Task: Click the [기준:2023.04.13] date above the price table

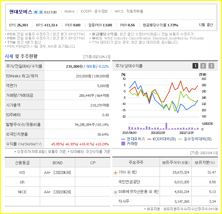Action: (97, 57)
